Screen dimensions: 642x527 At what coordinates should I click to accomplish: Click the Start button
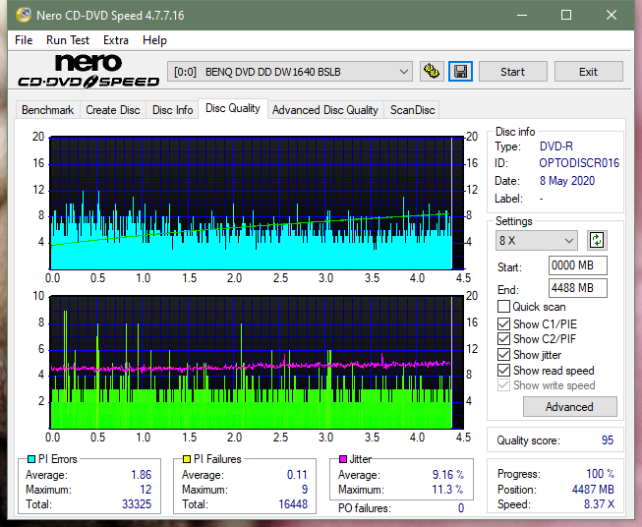click(x=512, y=72)
